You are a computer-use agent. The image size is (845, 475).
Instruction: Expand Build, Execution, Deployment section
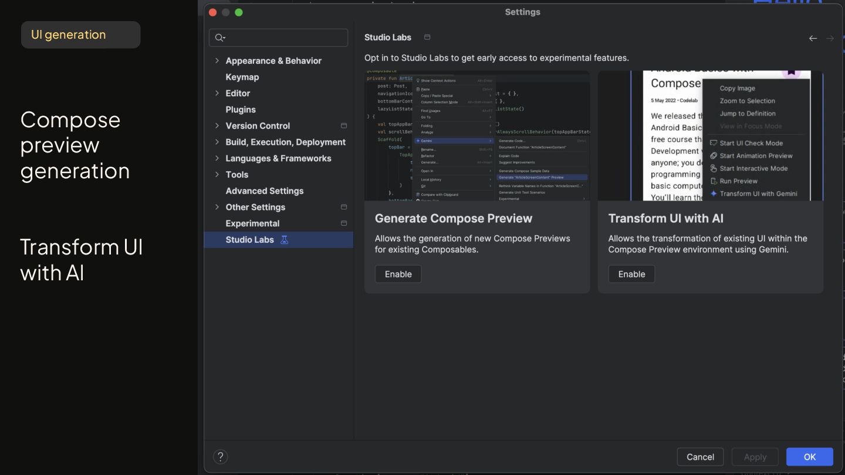(x=217, y=142)
